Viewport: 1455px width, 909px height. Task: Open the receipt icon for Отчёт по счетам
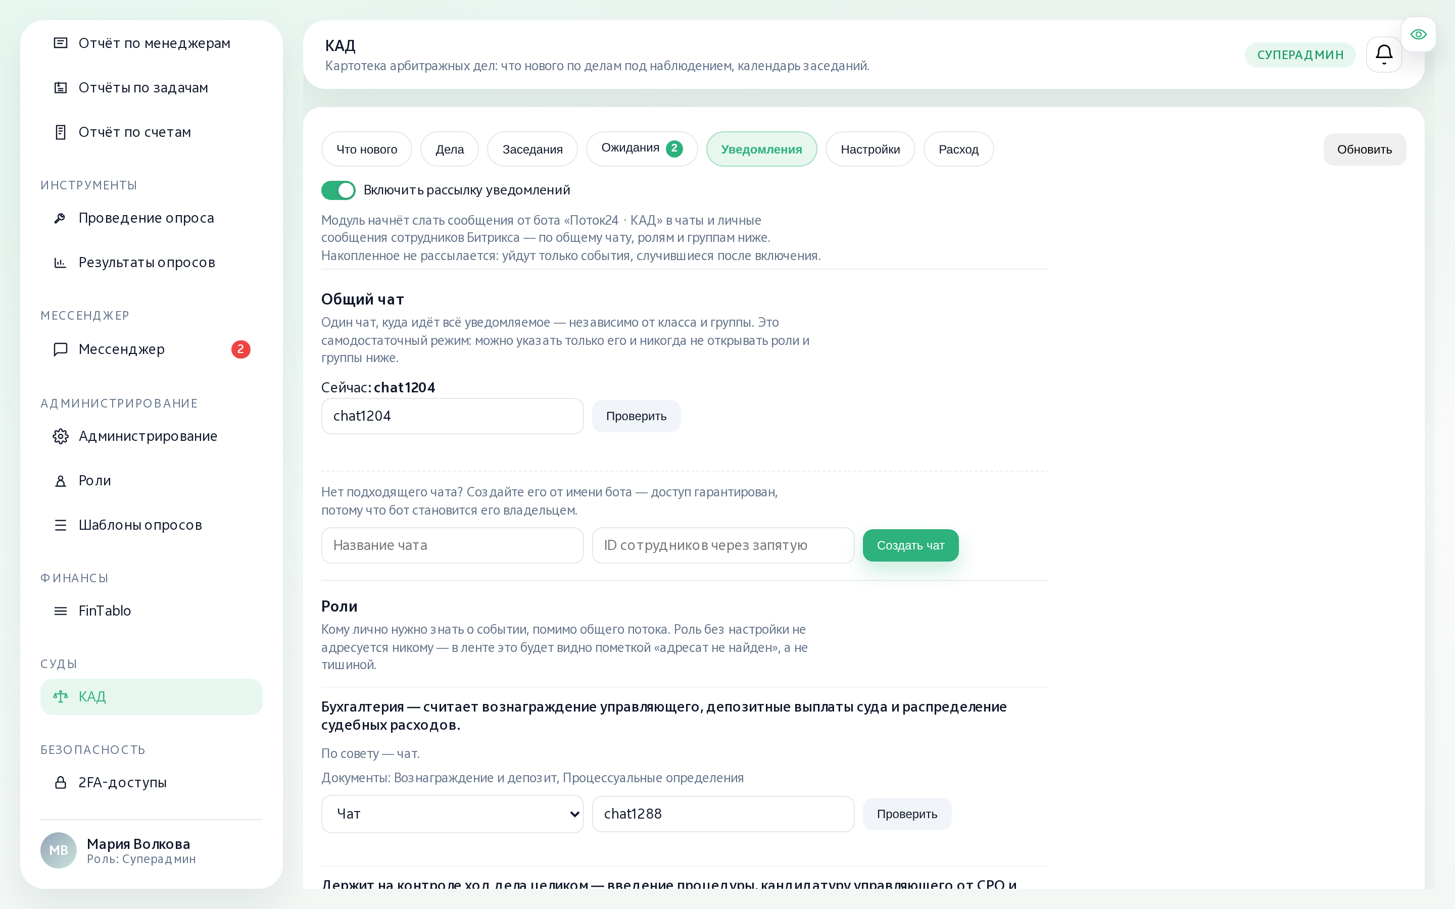(x=61, y=132)
